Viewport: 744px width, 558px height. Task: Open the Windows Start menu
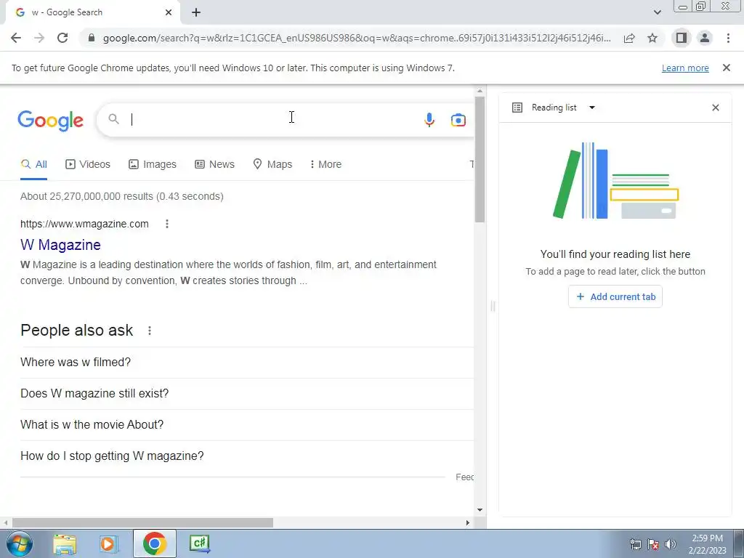pyautogui.click(x=19, y=543)
